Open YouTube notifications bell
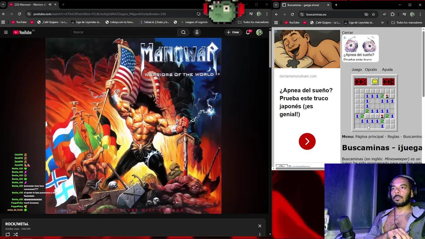 [x=248, y=32]
